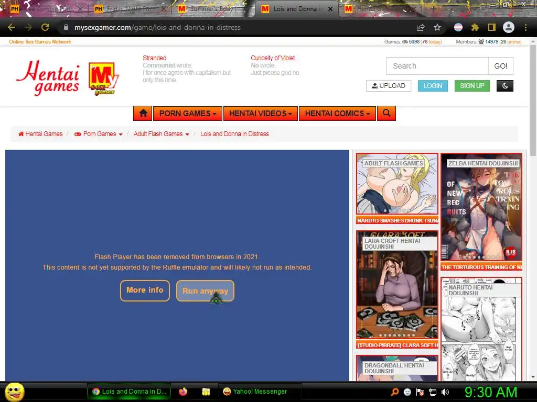
Task: Launch Firefox from the taskbar
Action: [x=183, y=392]
